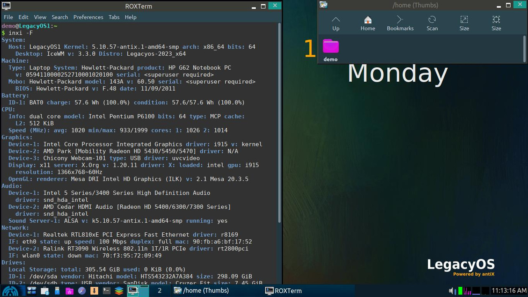Click the 'uvcvideo' driver text
This screenshot has width=528, height=297.
tap(186, 158)
